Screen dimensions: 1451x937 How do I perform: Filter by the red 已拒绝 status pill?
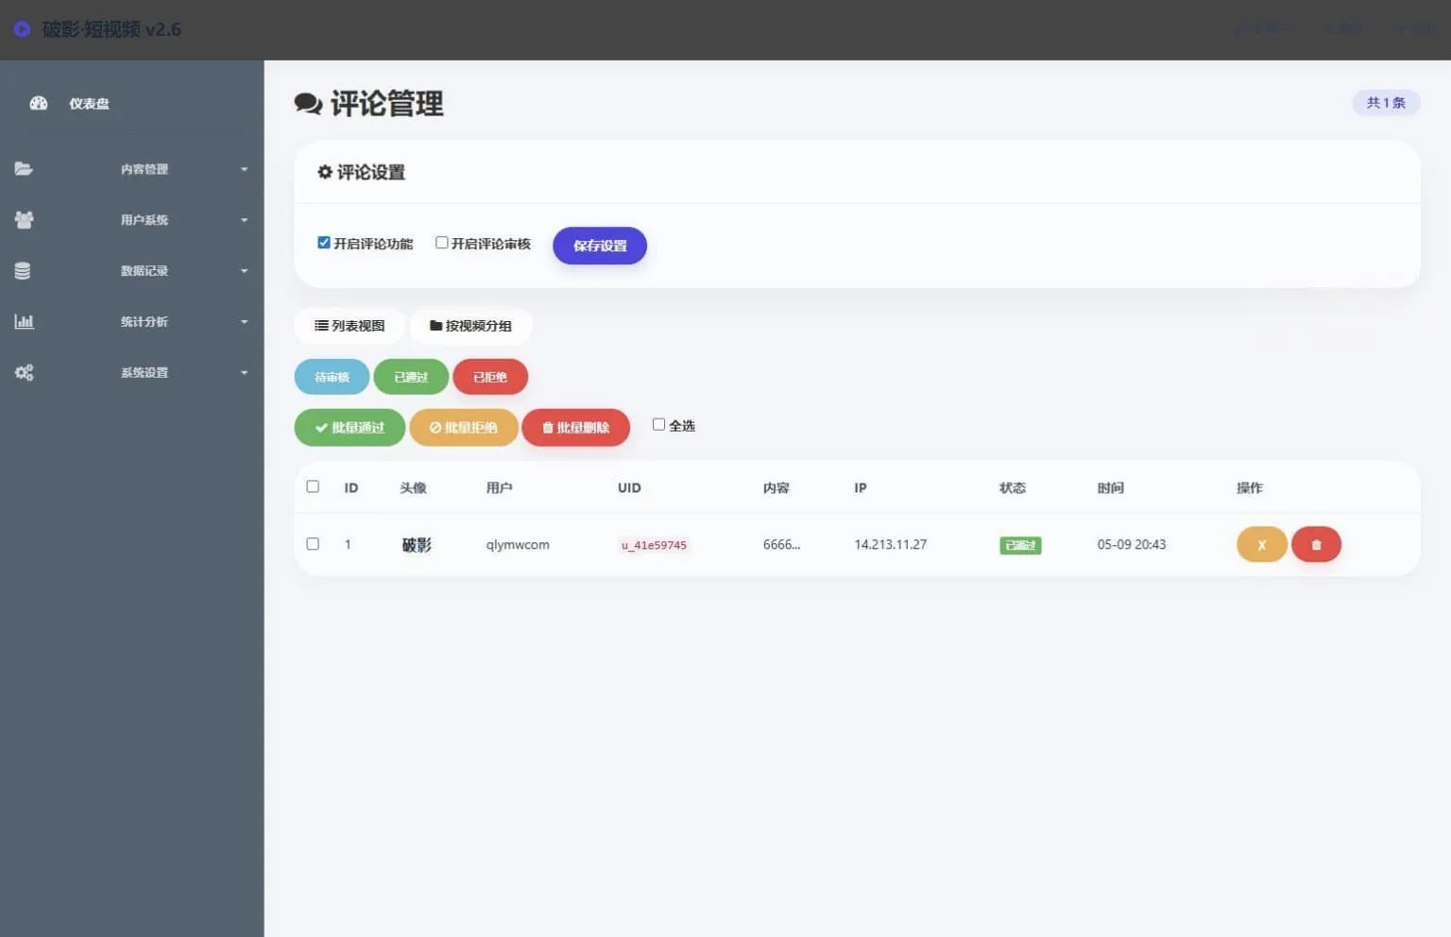point(490,377)
